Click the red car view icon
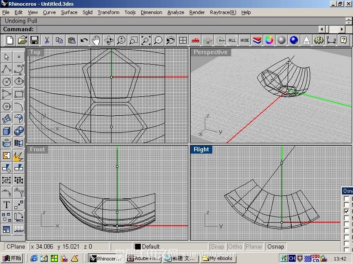The width and height of the screenshot is (353, 264). [x=195, y=40]
